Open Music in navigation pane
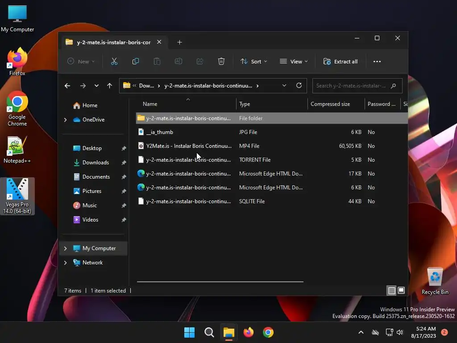The width and height of the screenshot is (457, 343). pyautogui.click(x=89, y=205)
